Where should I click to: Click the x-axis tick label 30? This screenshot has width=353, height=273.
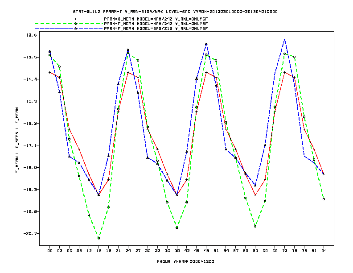148,251
